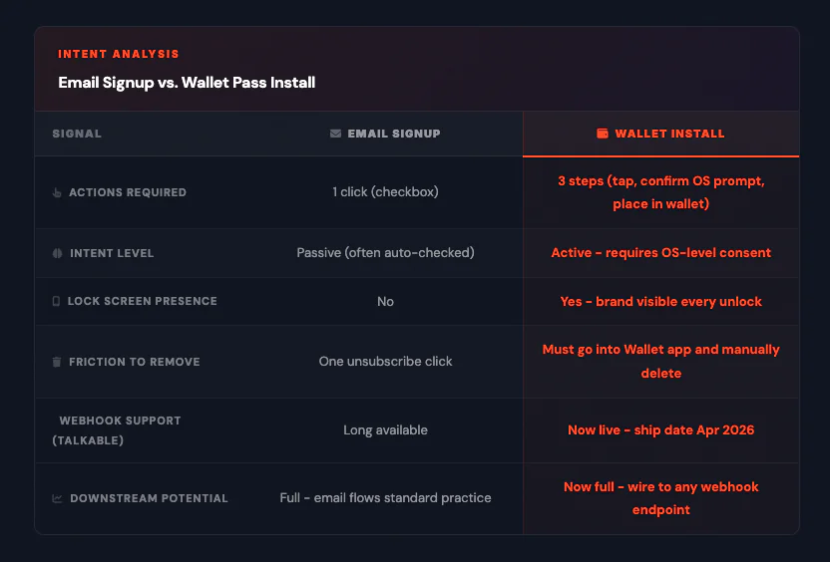Select the Wallet Install column header
The width and height of the screenshot is (830, 562).
[660, 134]
